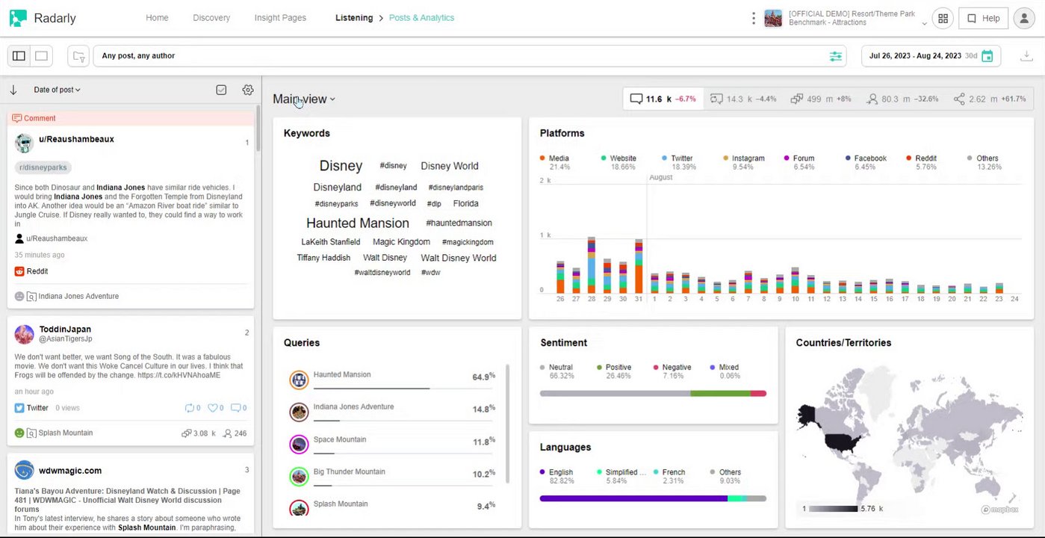Select the 14.3k mentions metric tab

click(x=743, y=99)
